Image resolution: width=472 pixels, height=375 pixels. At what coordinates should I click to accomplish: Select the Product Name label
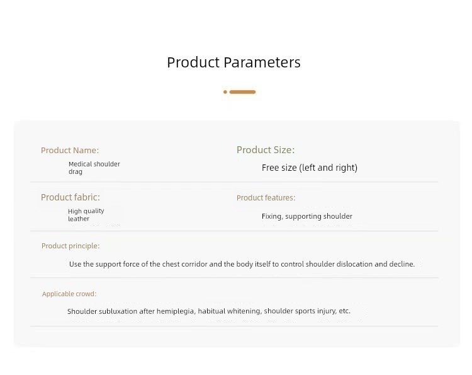pos(70,150)
